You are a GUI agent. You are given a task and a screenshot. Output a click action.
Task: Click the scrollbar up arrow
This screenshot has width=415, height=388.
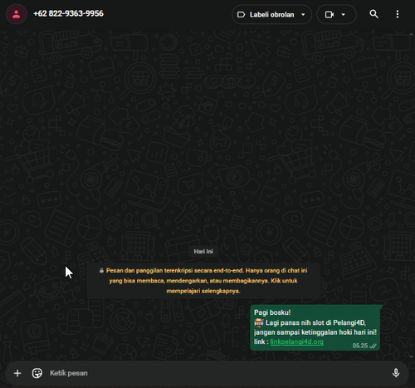411,34
